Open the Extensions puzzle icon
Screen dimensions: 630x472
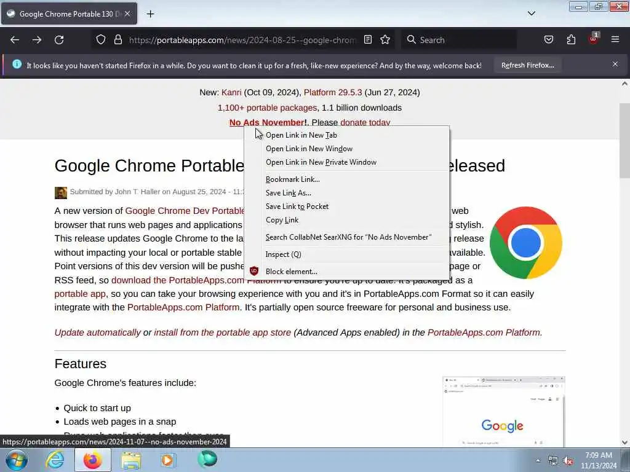tap(571, 39)
